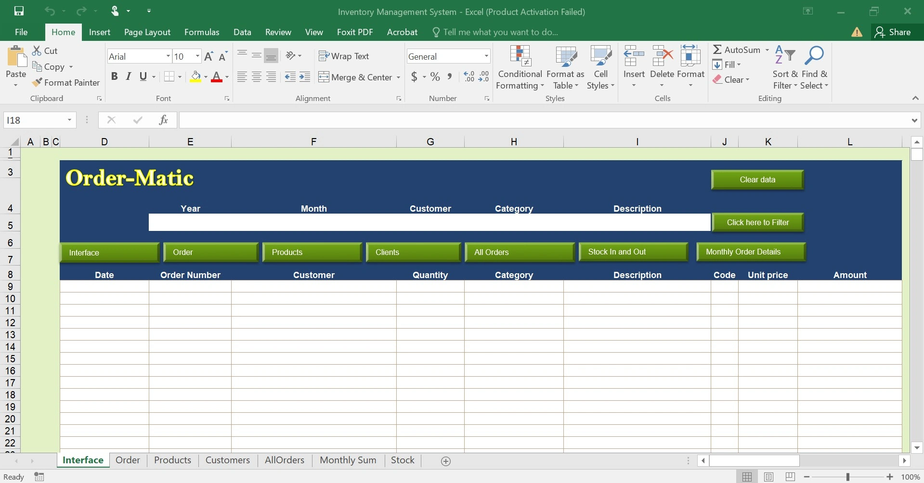Expand the AutoSum dropdown arrow
Screen dimensions: 924x483
click(767, 50)
